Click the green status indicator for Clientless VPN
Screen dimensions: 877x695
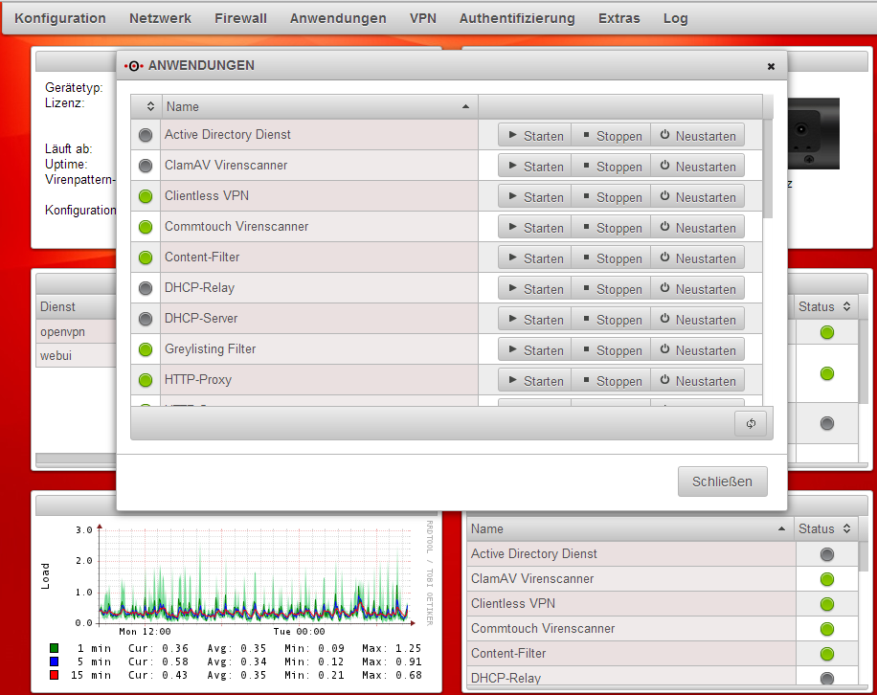[x=146, y=196]
